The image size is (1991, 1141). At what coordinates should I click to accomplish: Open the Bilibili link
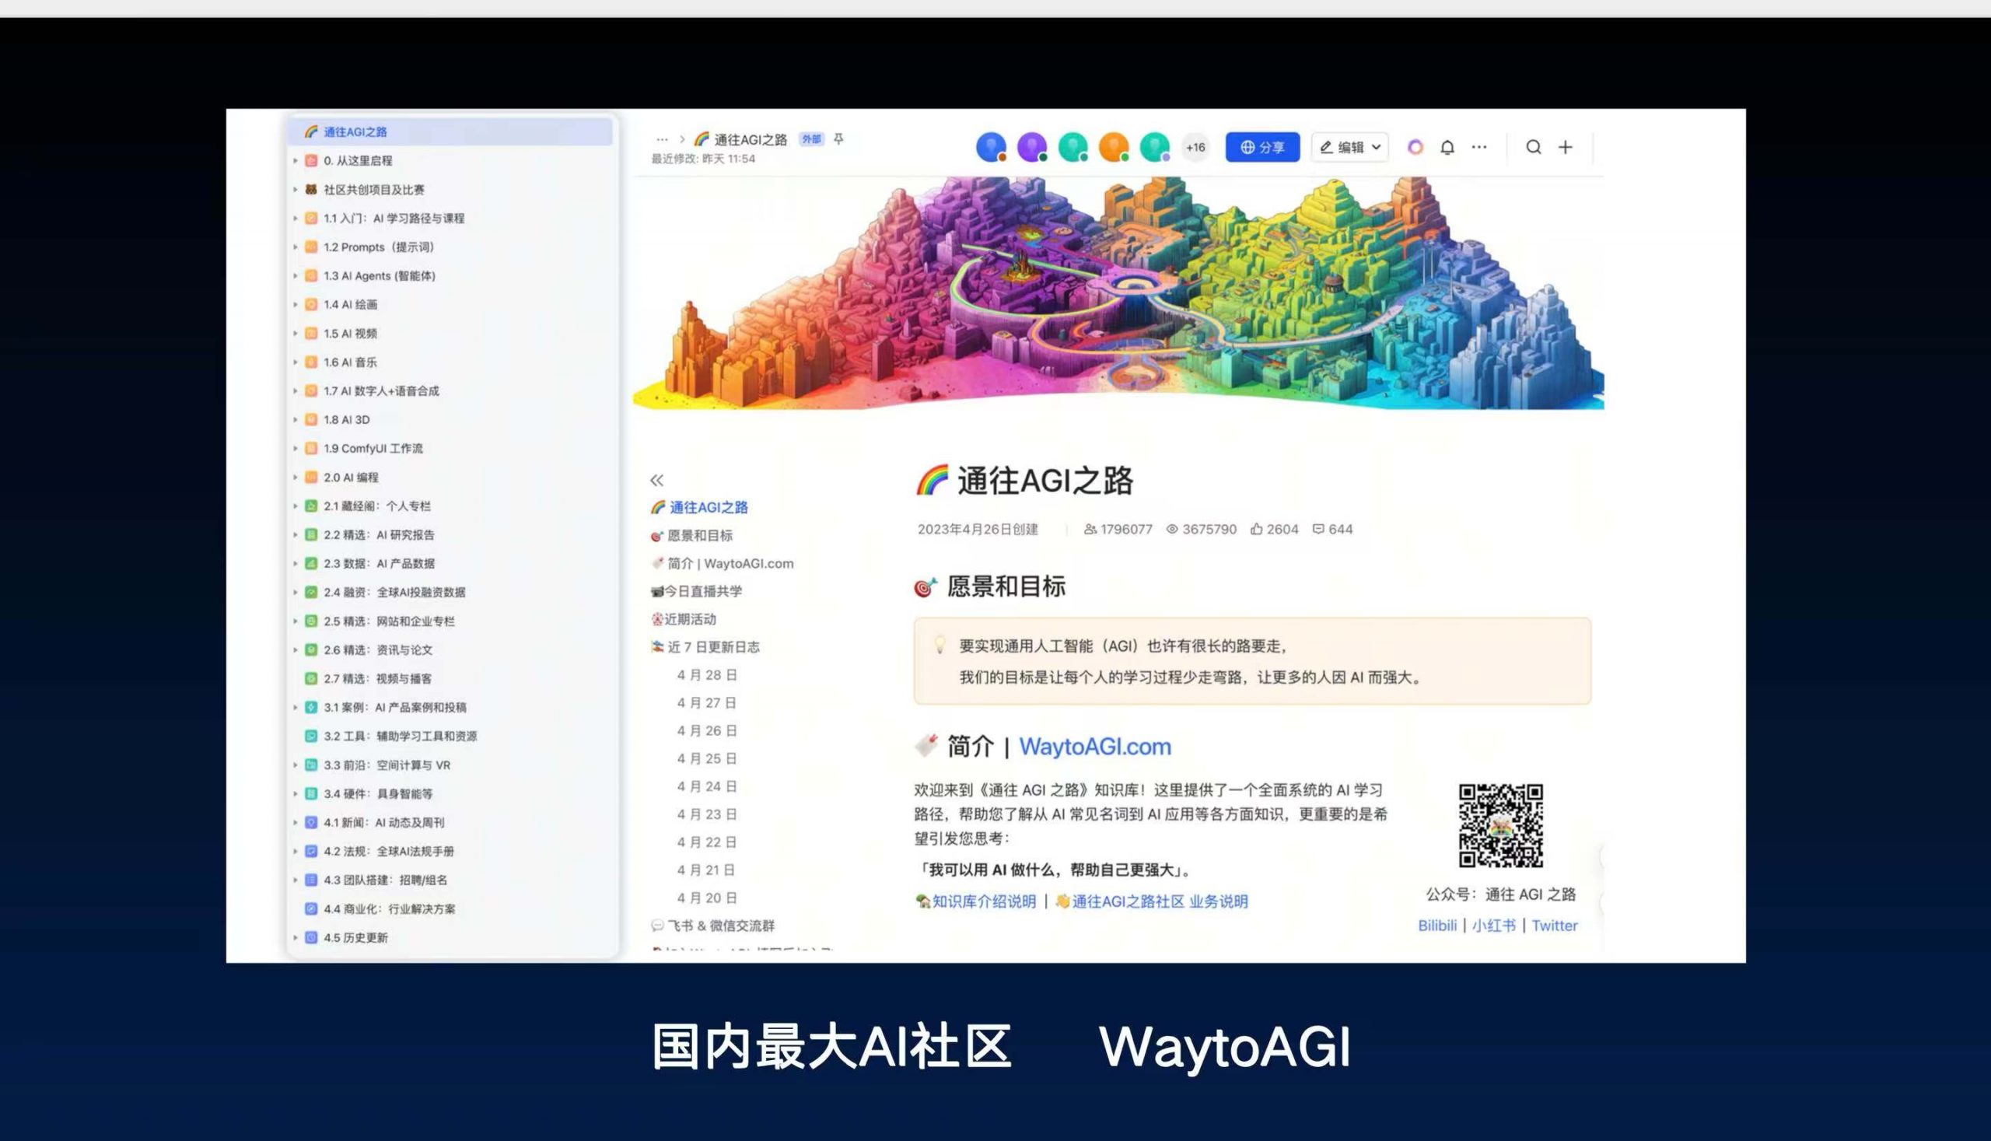coord(1437,926)
